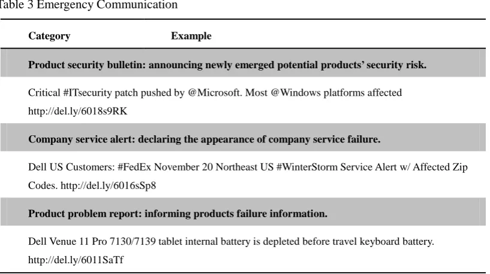This screenshot has height=274, width=490.
Task: Select the Product security bulletin heading row
Action: 243,65
